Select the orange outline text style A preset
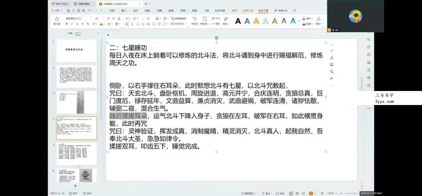This screenshot has width=422, height=196. tap(256, 21)
